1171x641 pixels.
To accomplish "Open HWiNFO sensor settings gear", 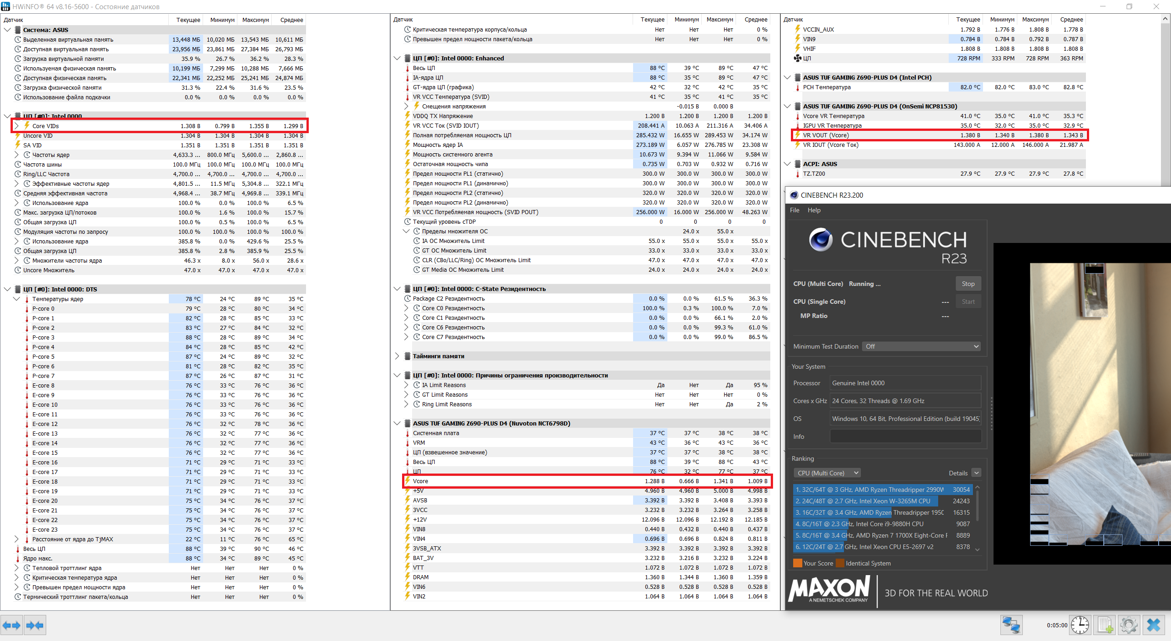I will pyautogui.click(x=1129, y=625).
